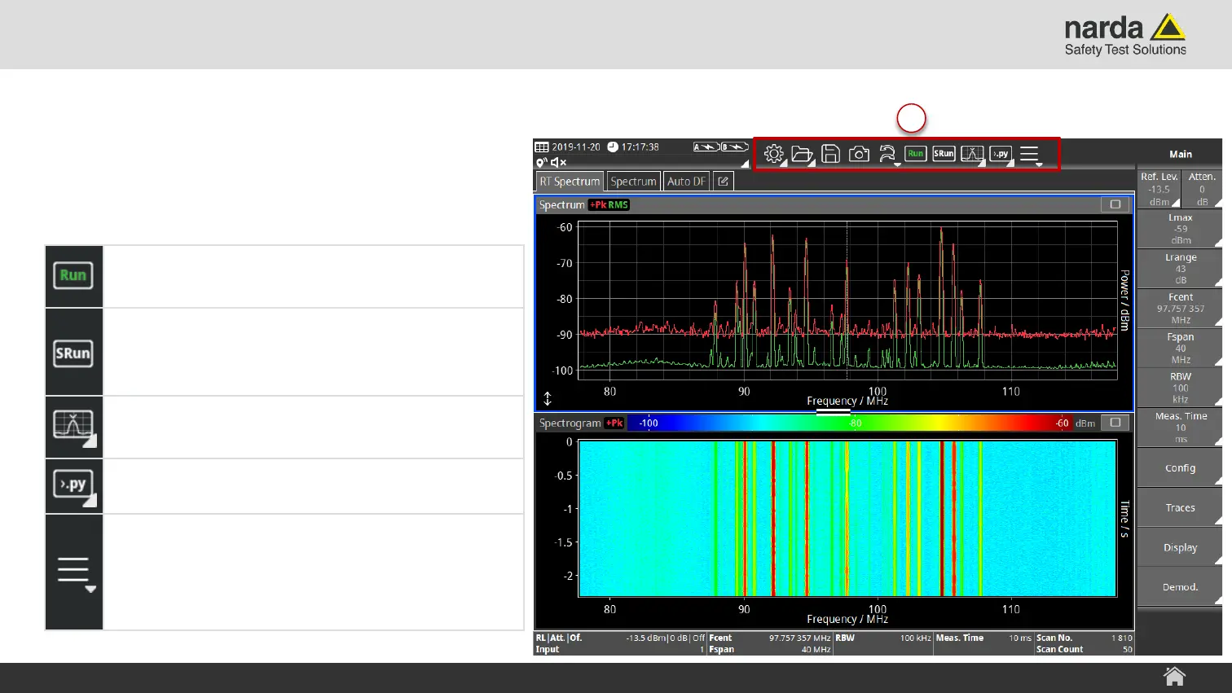Save using the floppy disk icon

coord(830,154)
